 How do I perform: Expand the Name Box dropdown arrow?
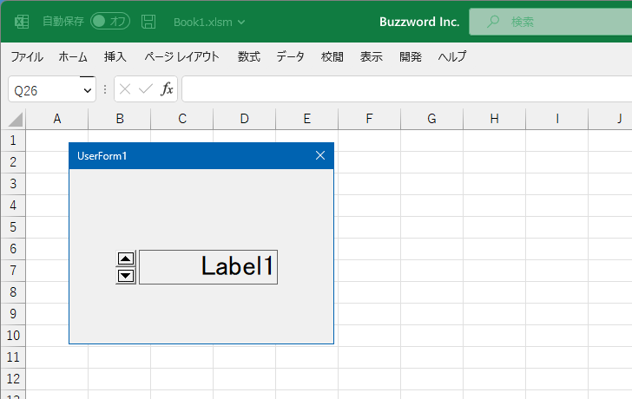(x=88, y=90)
